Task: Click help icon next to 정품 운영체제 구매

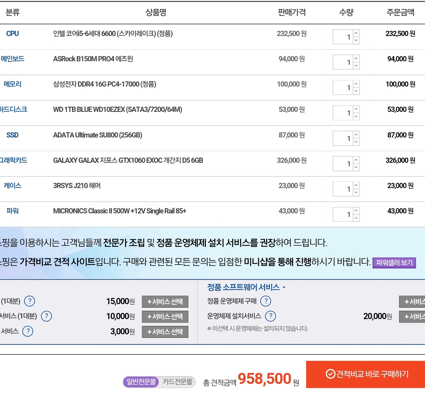Action: [x=266, y=301]
